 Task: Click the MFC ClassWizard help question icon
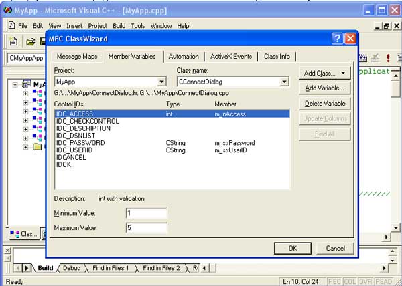(x=338, y=39)
